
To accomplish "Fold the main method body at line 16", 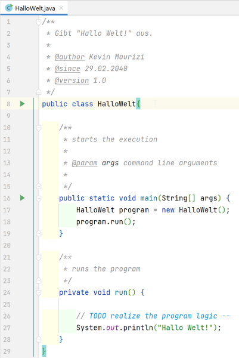I will click(x=39, y=198).
